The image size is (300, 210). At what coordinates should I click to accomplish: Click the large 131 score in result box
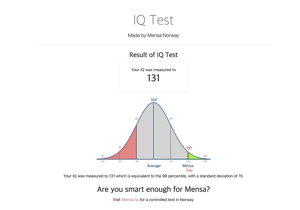(153, 78)
